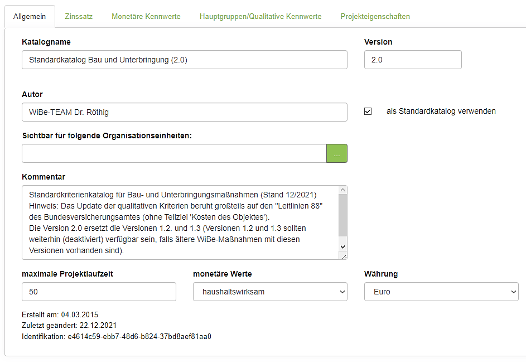Click into the Katalogname text field
Image resolution: width=526 pixels, height=363 pixels.
tap(184, 60)
